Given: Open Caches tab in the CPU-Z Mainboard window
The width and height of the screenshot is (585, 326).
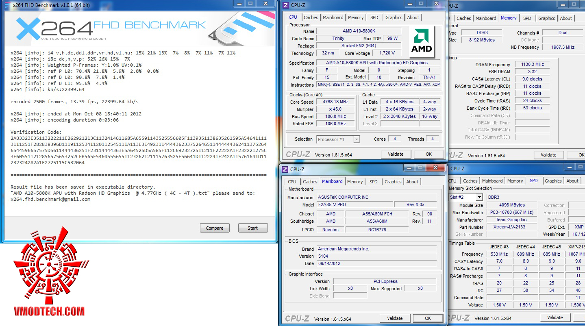Looking at the screenshot, I should pos(310,182).
